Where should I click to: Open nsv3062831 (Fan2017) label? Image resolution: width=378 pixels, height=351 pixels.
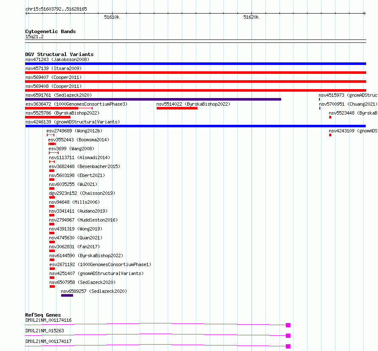click(74, 247)
